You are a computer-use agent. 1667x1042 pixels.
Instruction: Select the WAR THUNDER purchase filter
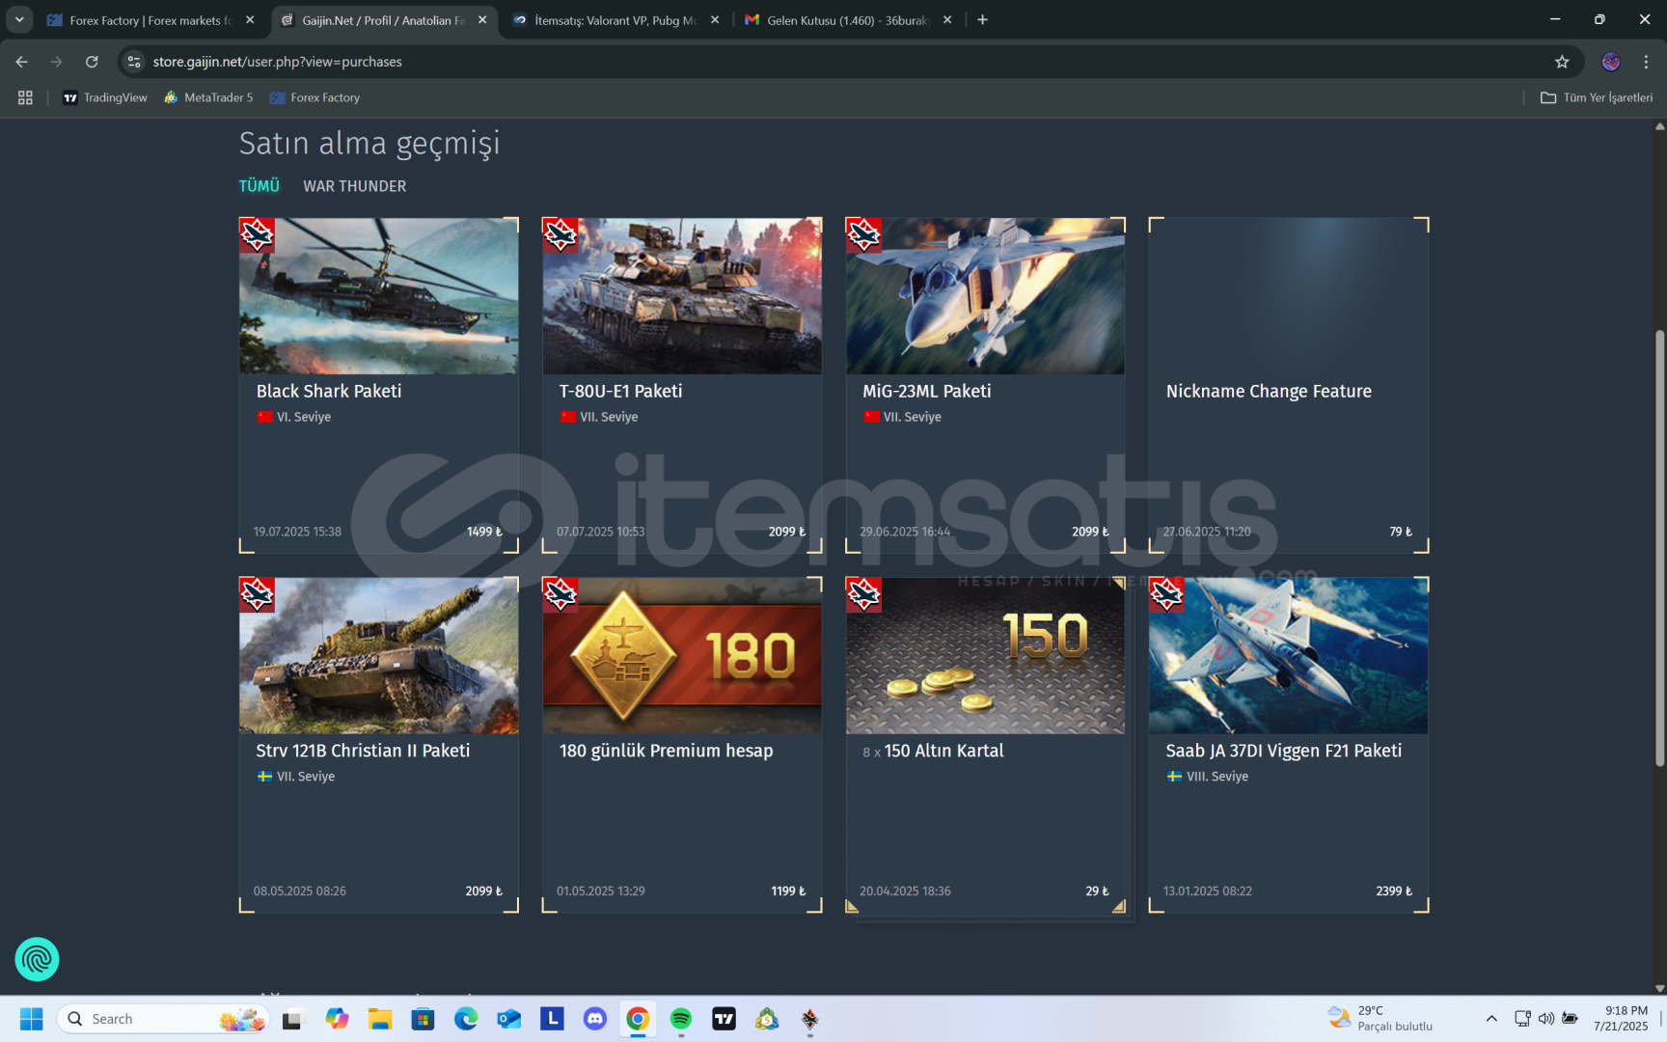355,186
